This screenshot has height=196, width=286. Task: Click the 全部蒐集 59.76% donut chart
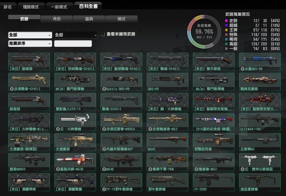pos(204,32)
